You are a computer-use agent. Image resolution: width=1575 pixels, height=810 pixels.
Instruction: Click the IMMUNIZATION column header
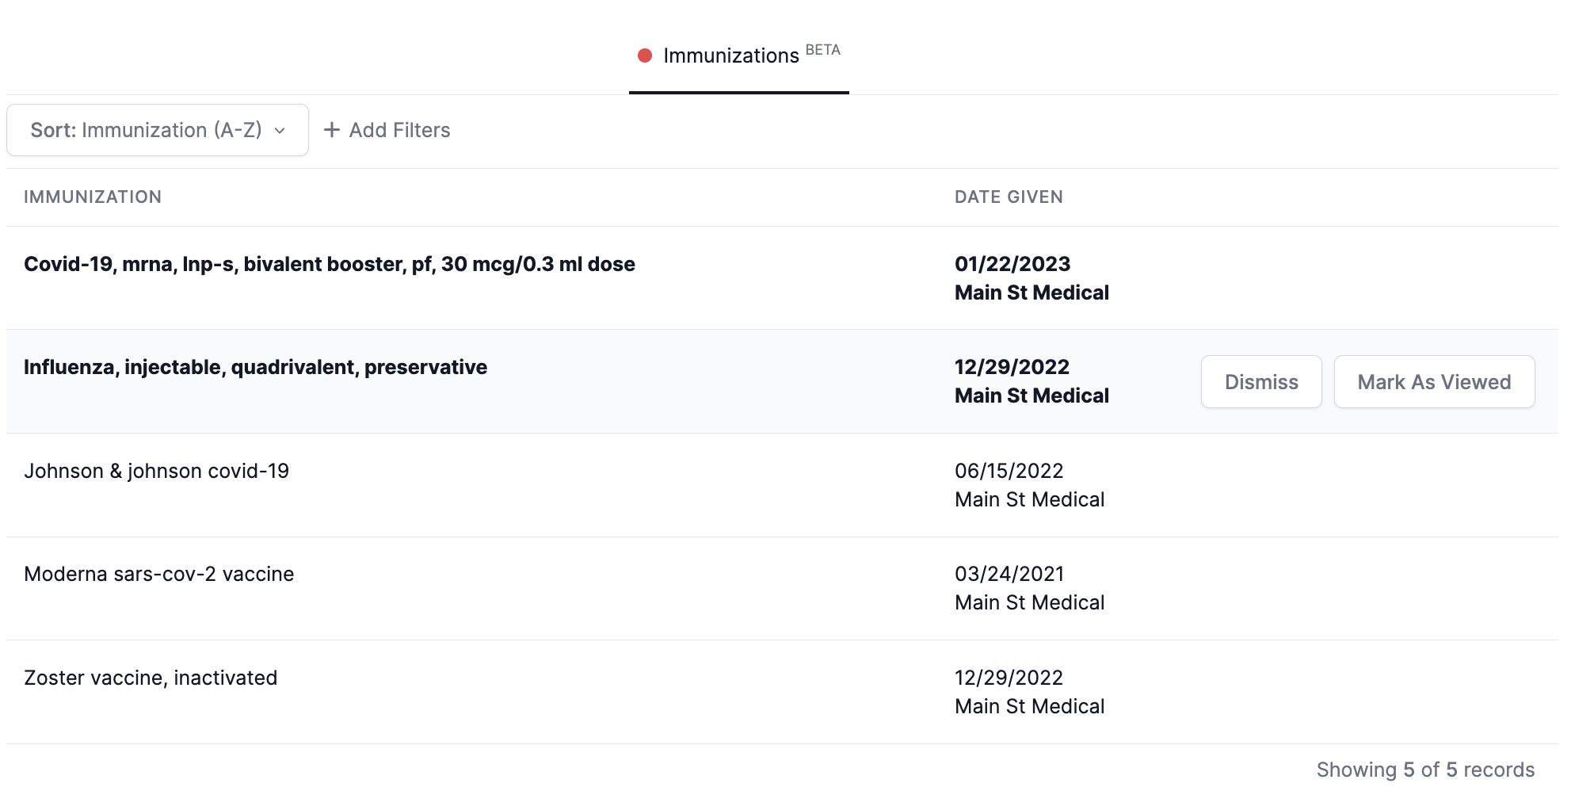(93, 197)
